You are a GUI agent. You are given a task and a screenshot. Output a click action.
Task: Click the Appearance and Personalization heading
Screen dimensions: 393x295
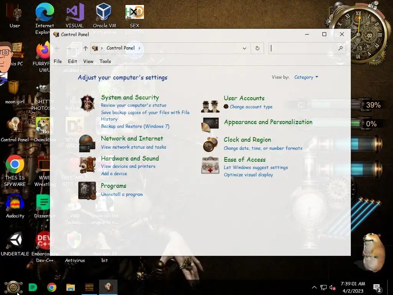268,122
